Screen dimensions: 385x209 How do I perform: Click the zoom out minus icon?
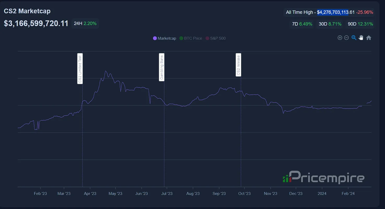tap(346, 38)
